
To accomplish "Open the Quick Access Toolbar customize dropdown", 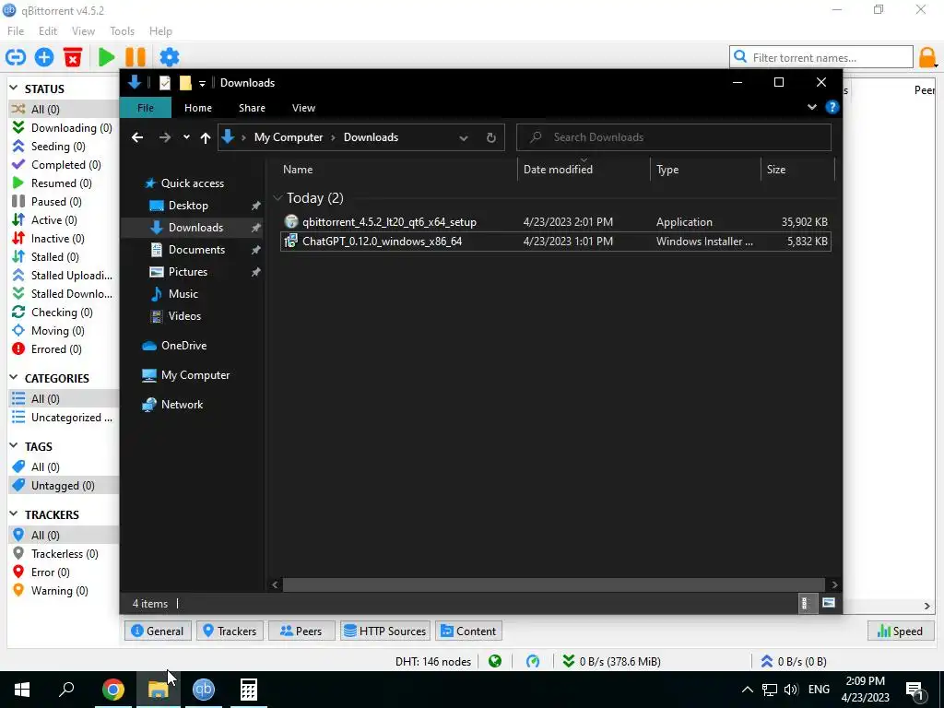I will click(x=202, y=83).
